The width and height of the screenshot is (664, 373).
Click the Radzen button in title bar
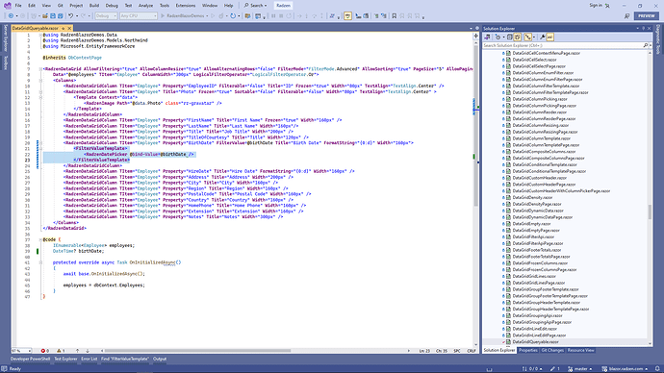[283, 6]
